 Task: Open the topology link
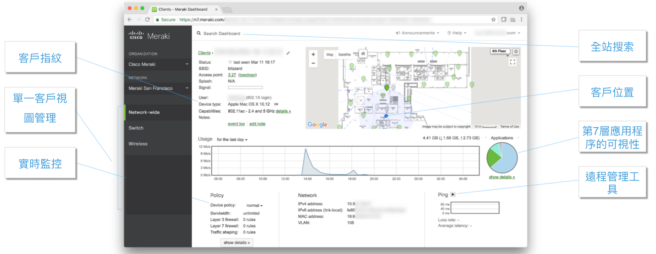(247, 75)
